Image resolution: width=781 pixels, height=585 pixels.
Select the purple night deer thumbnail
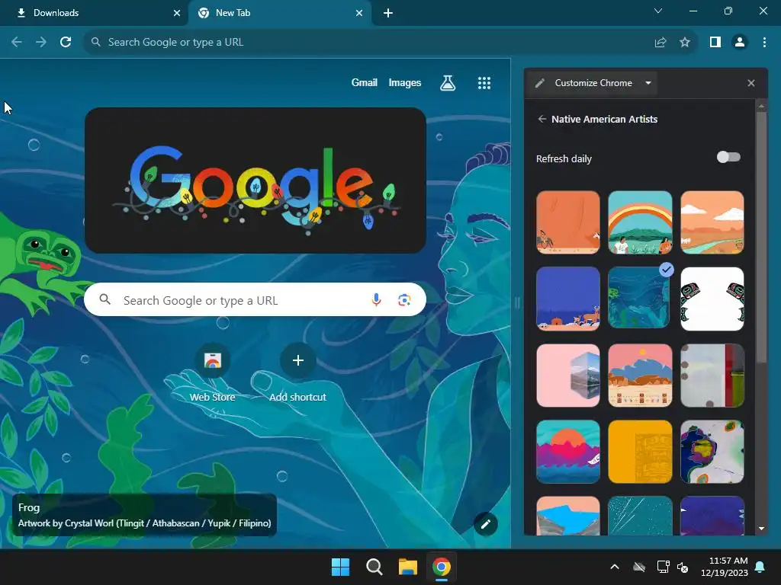(x=567, y=299)
